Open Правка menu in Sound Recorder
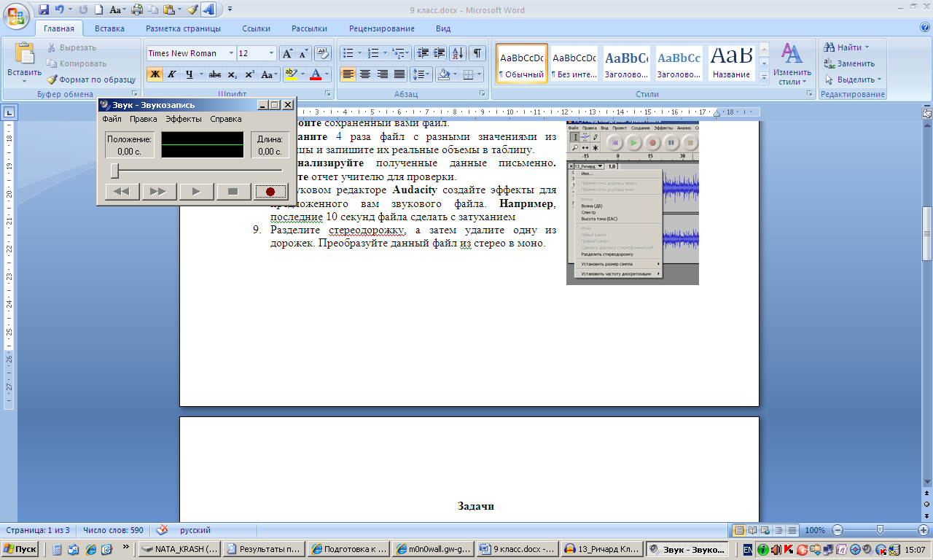Viewport: 933px width, 560px height. pos(144,119)
